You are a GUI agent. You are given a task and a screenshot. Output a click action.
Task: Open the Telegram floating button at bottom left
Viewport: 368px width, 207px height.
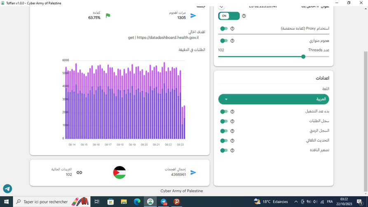click(x=7, y=189)
